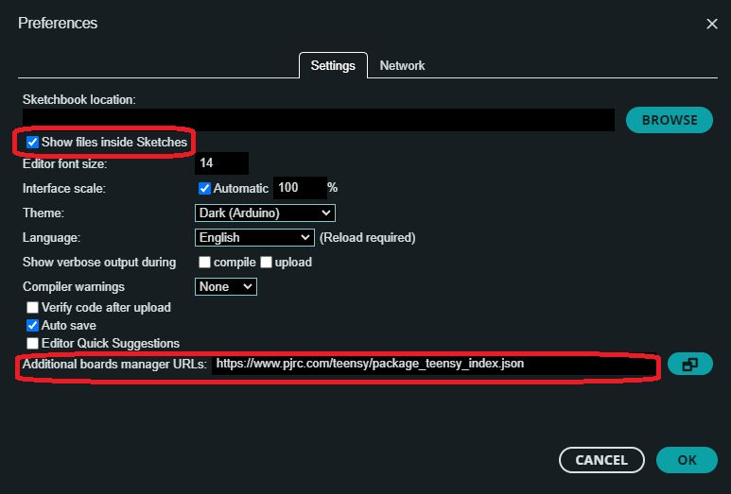Select the Settings tab

[x=333, y=66]
